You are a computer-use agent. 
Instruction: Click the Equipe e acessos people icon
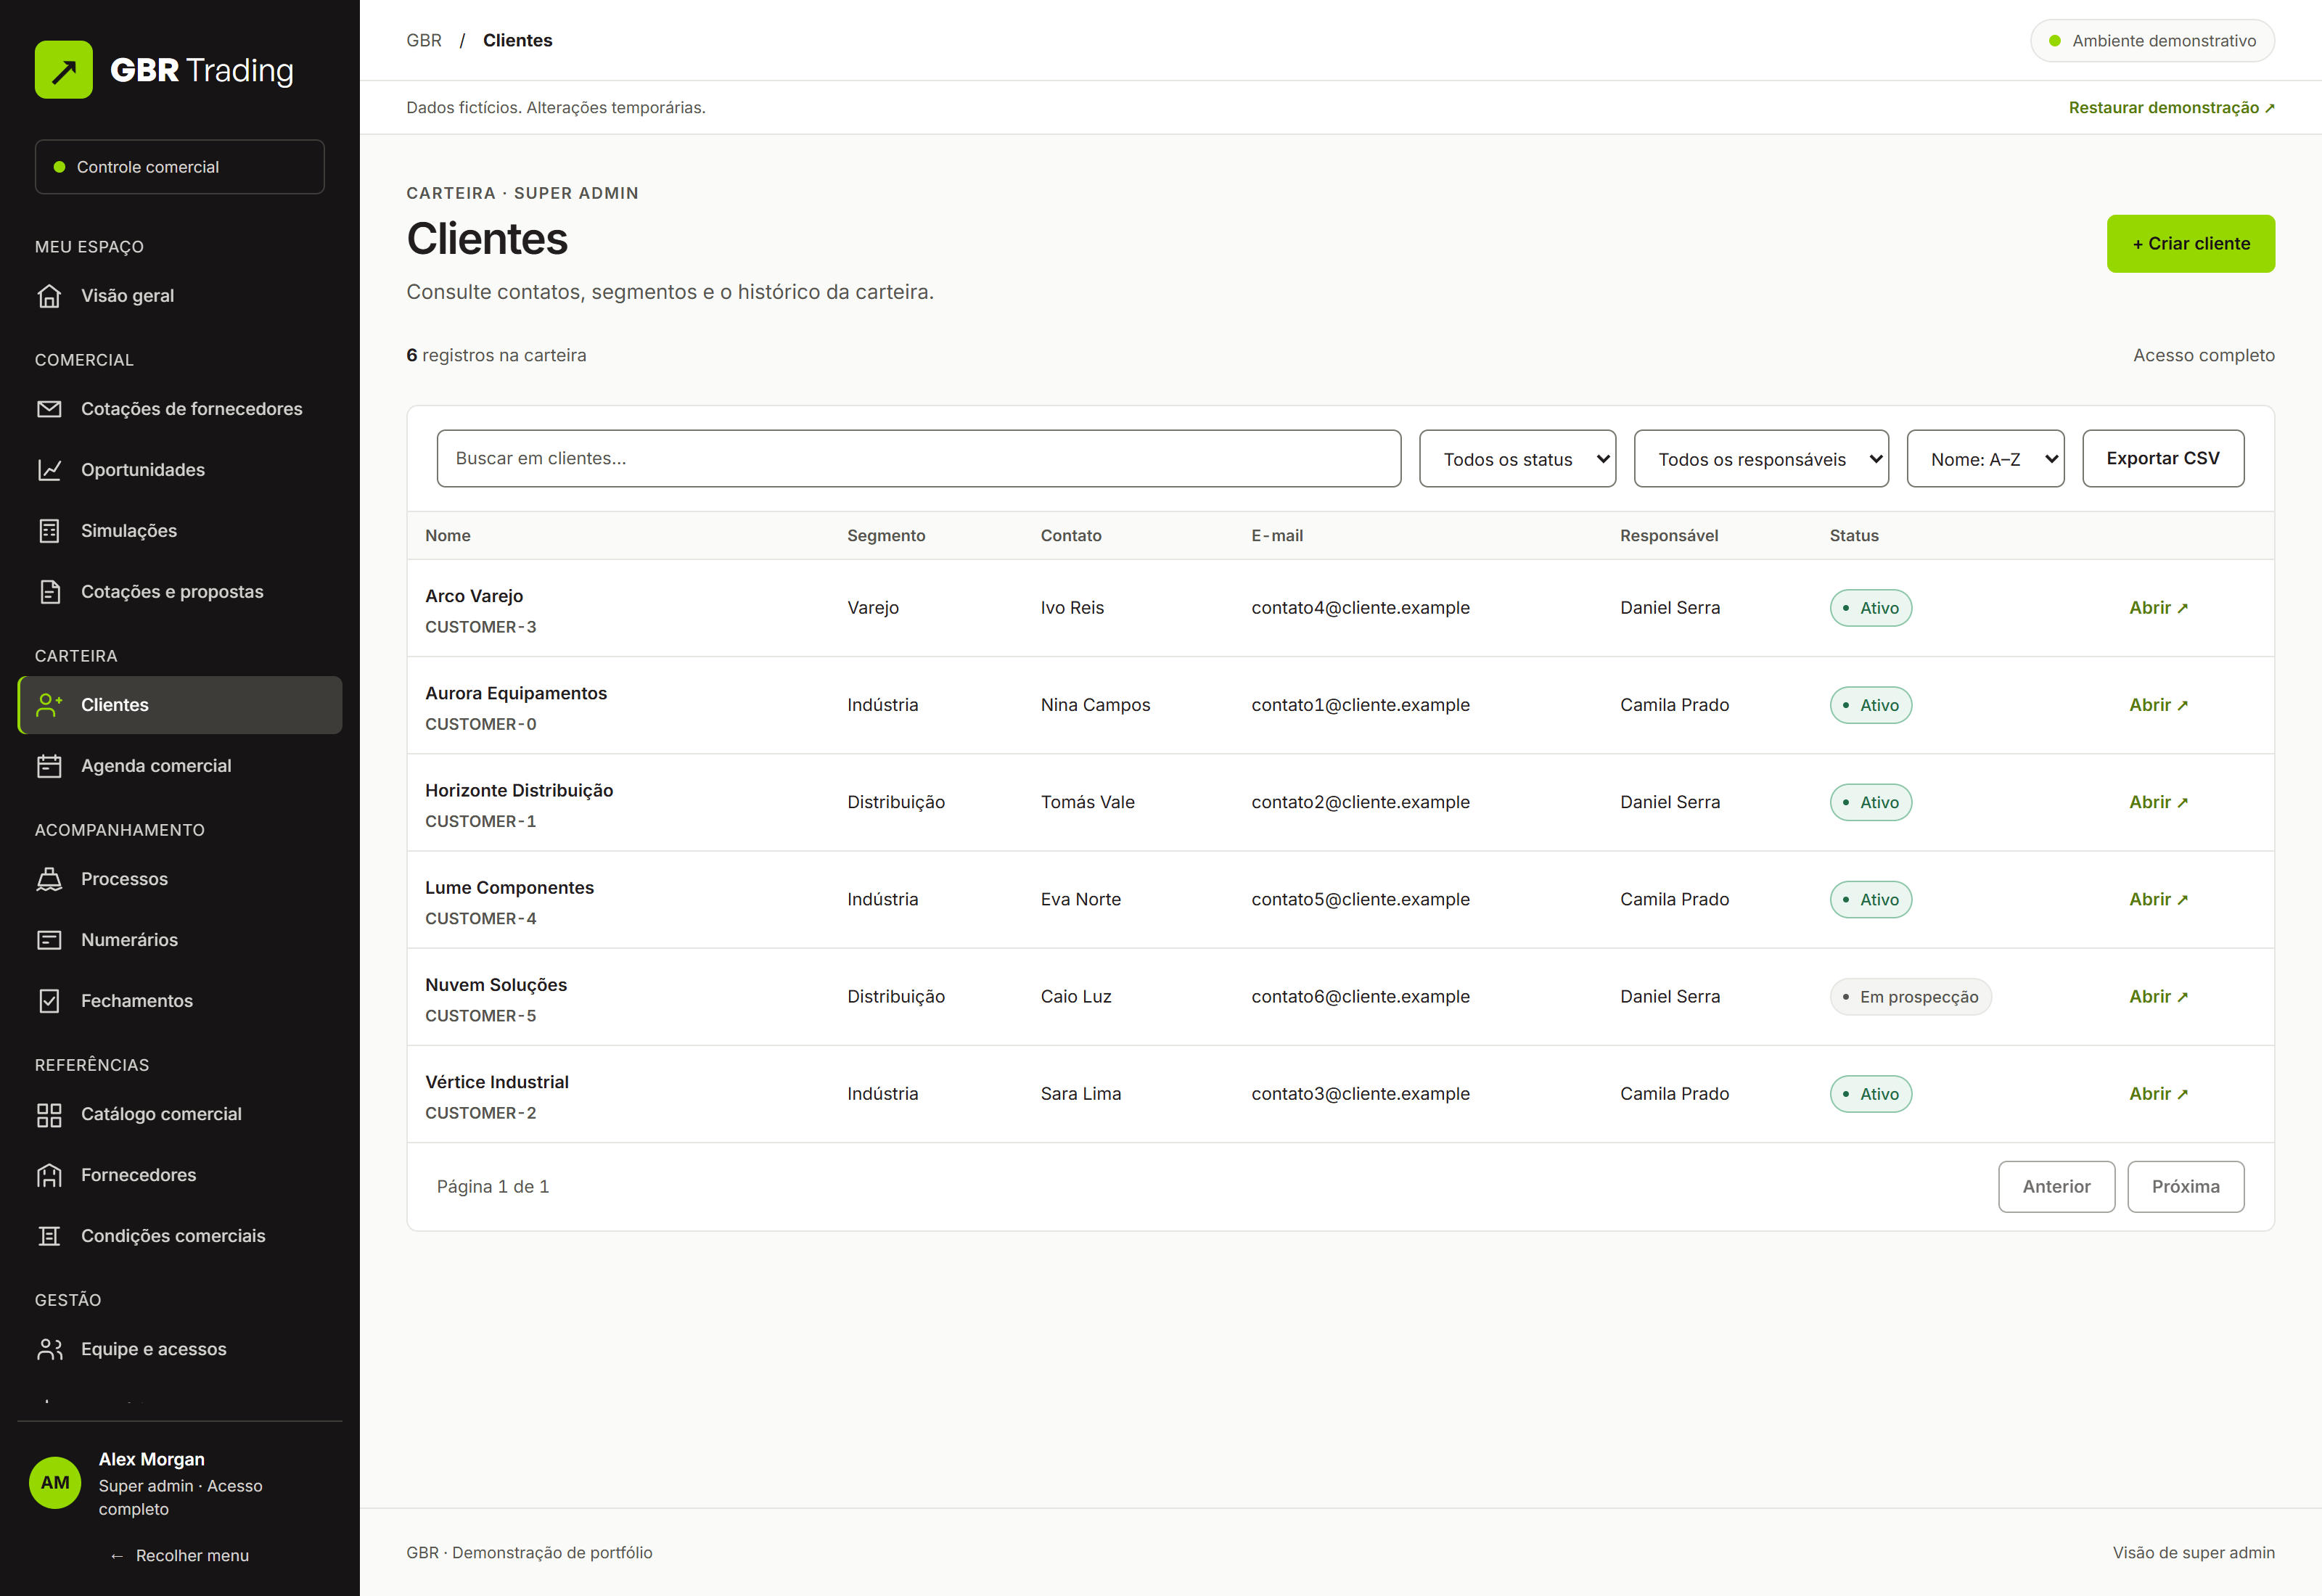[x=49, y=1349]
